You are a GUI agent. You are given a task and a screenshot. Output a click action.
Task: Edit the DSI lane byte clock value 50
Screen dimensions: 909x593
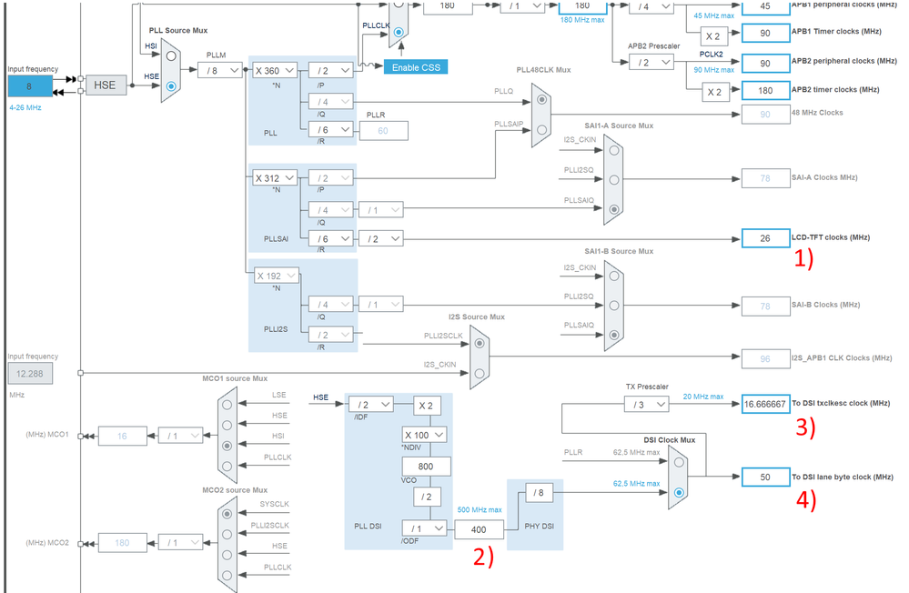click(765, 477)
